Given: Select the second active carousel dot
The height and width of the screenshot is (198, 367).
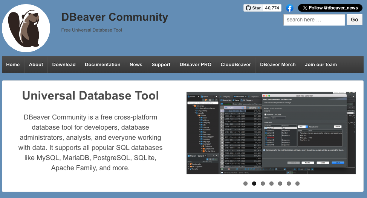Looking at the screenshot, I should pyautogui.click(x=254, y=183).
